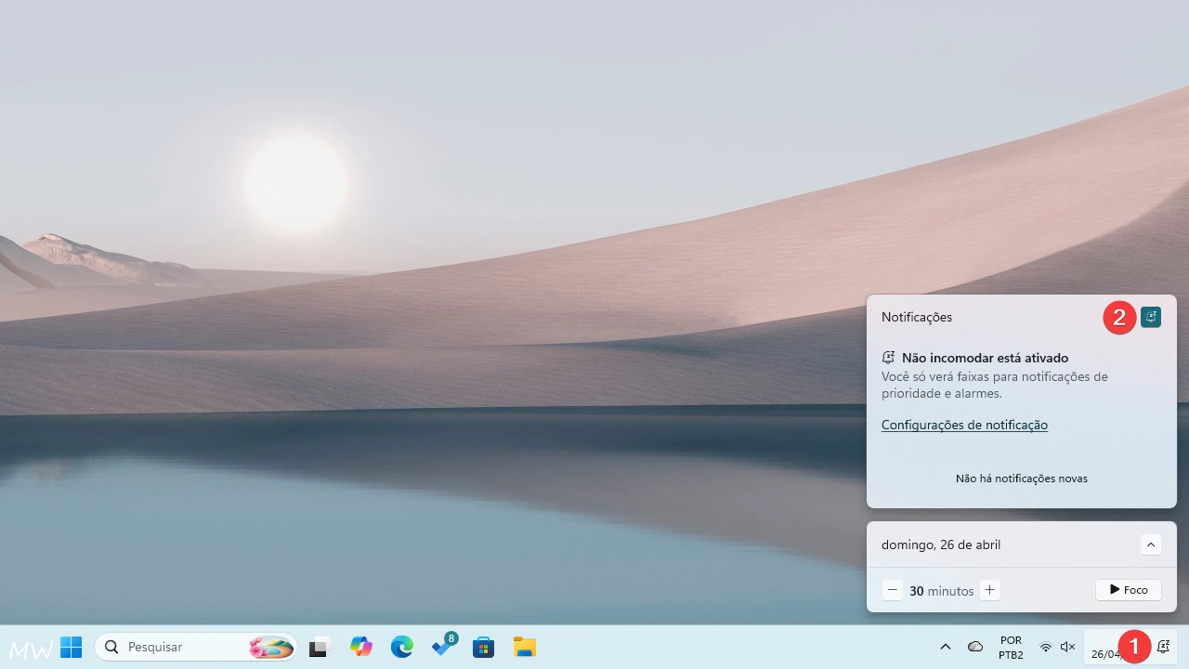Show hidden icons via tray chevron
Image resolution: width=1189 pixels, height=669 pixels.
(x=946, y=647)
